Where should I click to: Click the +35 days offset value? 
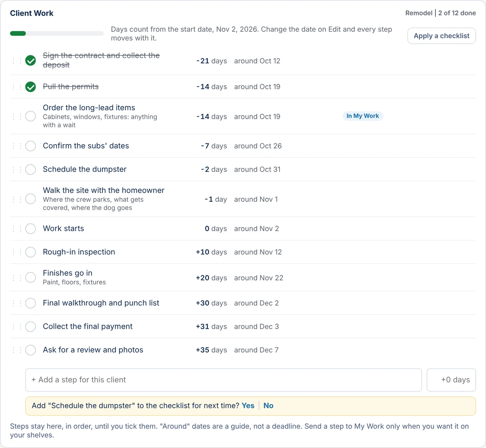(211, 350)
